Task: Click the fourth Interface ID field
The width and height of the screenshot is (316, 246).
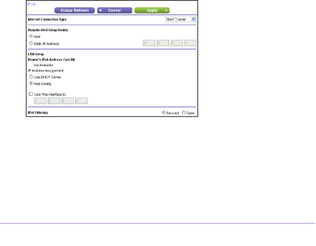Action: point(81,101)
